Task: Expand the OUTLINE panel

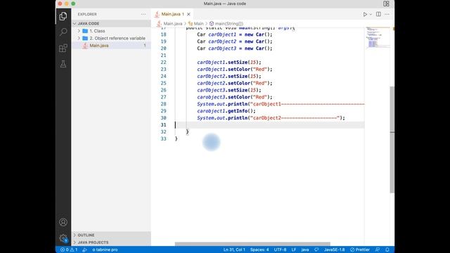Action: click(x=111, y=235)
